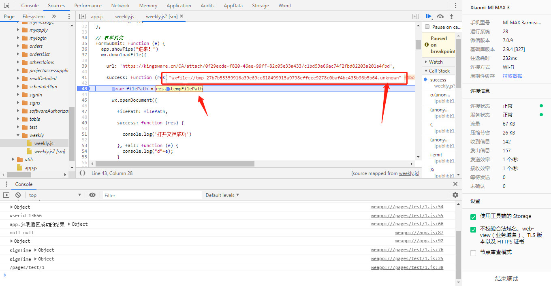
Task: Expand the Watch section
Action: (x=436, y=62)
